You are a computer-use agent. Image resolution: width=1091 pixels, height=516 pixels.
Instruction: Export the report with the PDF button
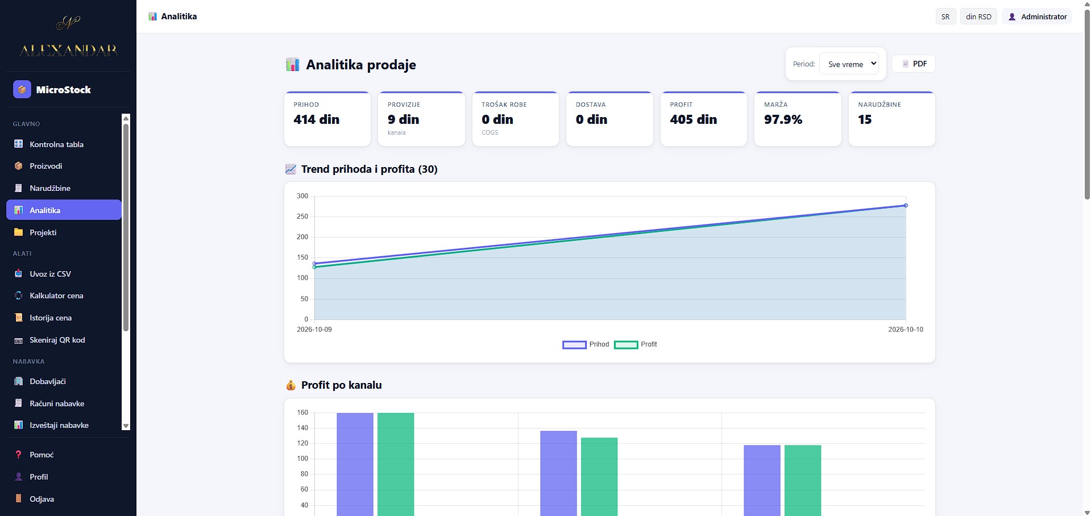coord(913,64)
